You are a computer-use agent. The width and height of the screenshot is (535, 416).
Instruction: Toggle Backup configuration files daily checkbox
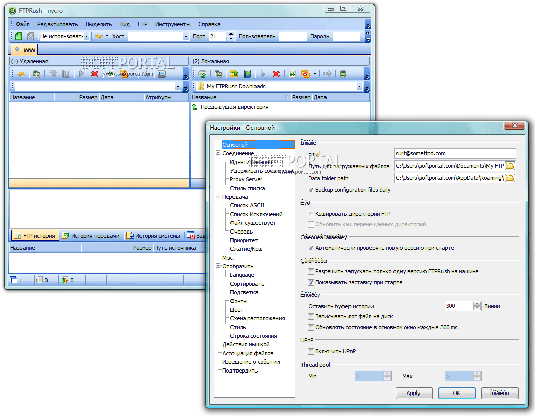tap(311, 190)
